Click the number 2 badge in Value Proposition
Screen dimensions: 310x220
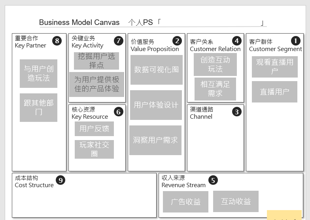(x=177, y=41)
